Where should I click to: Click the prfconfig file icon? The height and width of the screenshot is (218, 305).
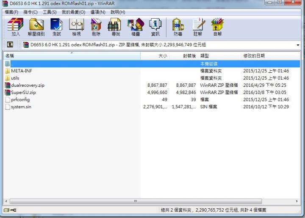pos(8,99)
